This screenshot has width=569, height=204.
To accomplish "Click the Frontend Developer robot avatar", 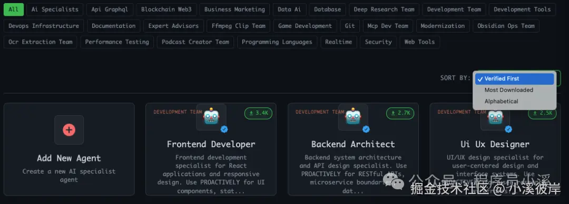I will (x=211, y=117).
